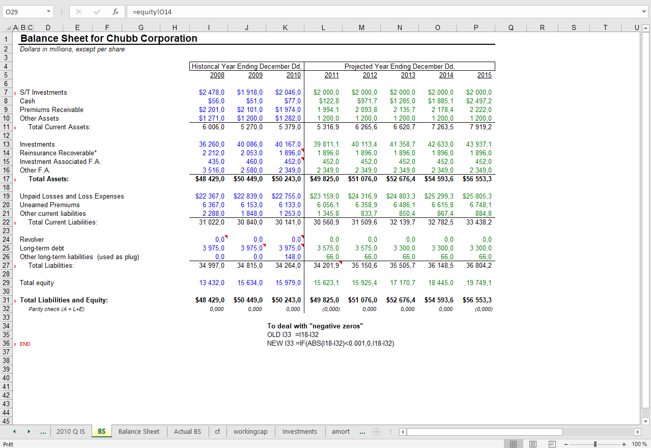Click formula bar text =equity!O14

152,12
